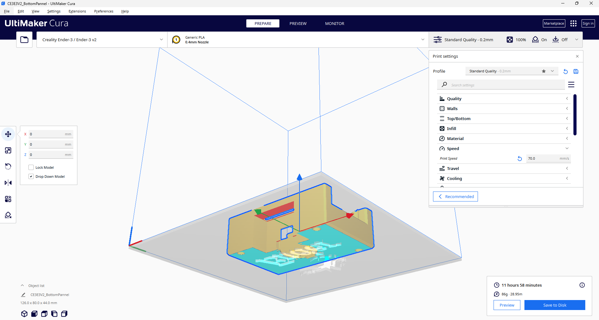Show print time details info icon
The image size is (599, 320).
tap(582, 285)
